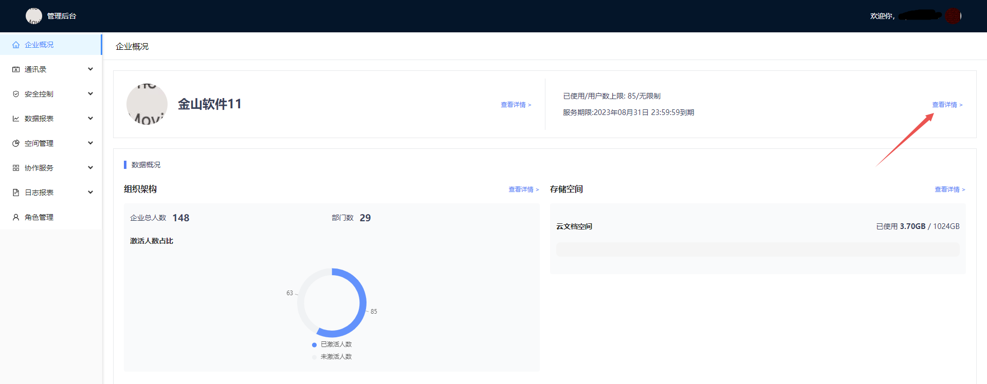The image size is (987, 384).
Task: Toggle 已激活人数 legend item in chart
Action: pos(332,344)
